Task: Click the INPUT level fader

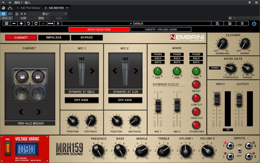Action: coord(217,98)
